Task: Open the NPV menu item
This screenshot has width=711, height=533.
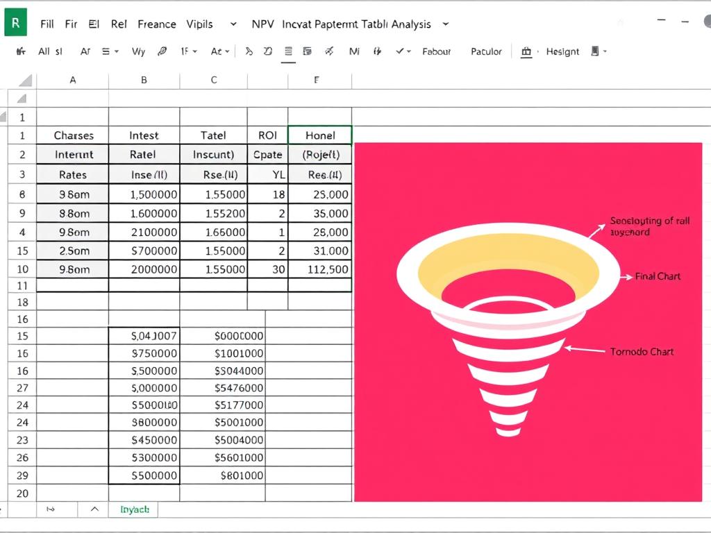Action: 263,24
